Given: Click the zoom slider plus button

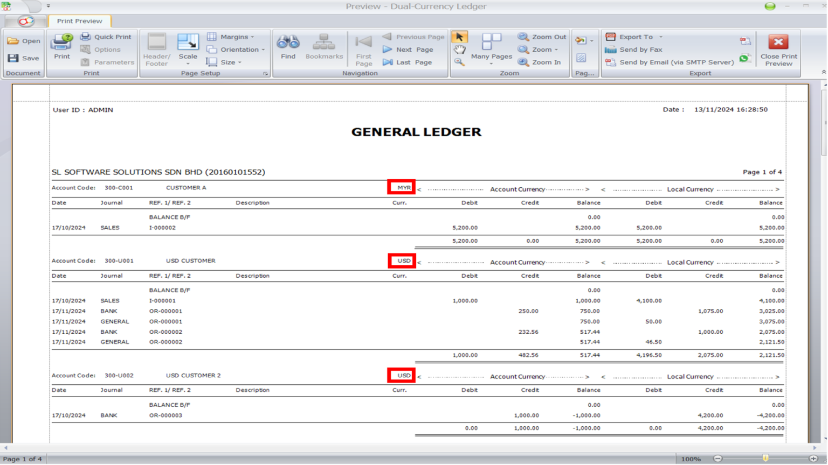Looking at the screenshot, I should 813,459.
